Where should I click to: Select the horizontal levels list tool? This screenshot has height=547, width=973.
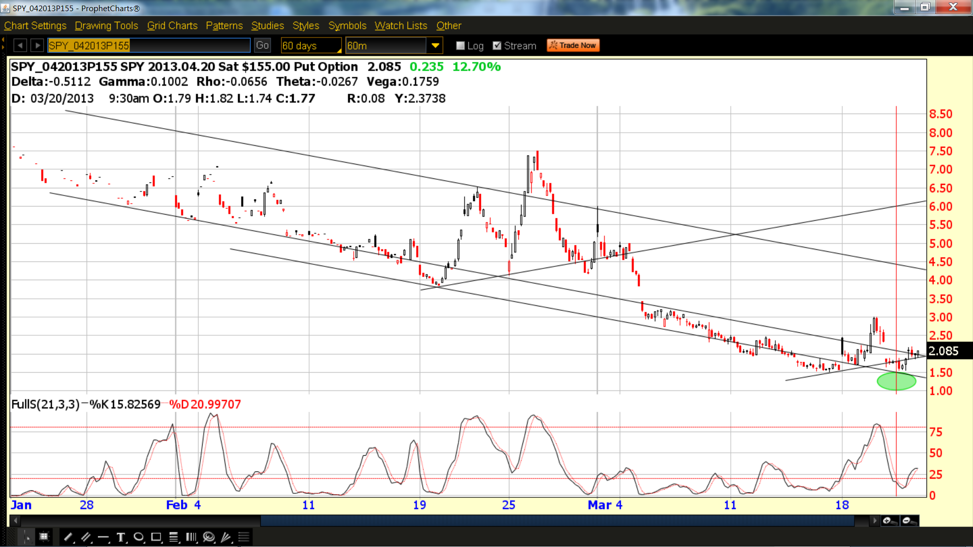pyautogui.click(x=244, y=537)
